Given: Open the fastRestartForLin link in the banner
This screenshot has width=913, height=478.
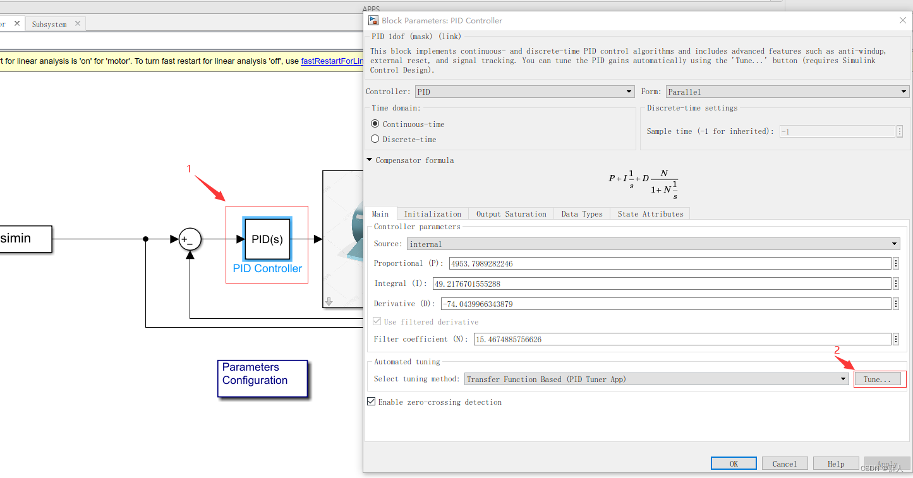Looking at the screenshot, I should pos(330,61).
